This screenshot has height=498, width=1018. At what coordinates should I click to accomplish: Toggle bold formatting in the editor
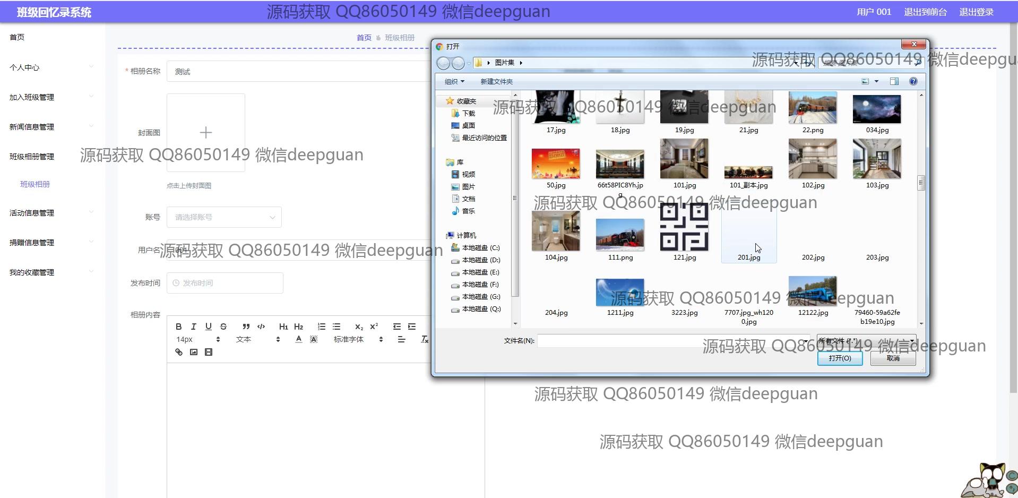(179, 327)
